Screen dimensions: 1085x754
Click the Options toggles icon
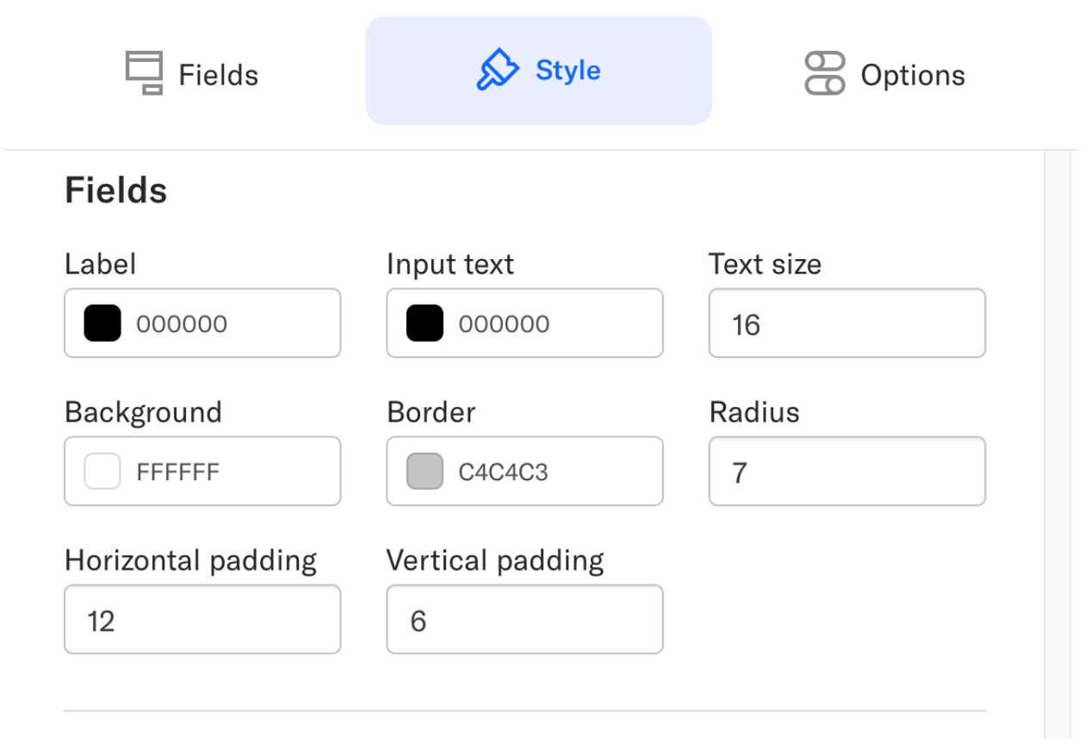click(825, 74)
